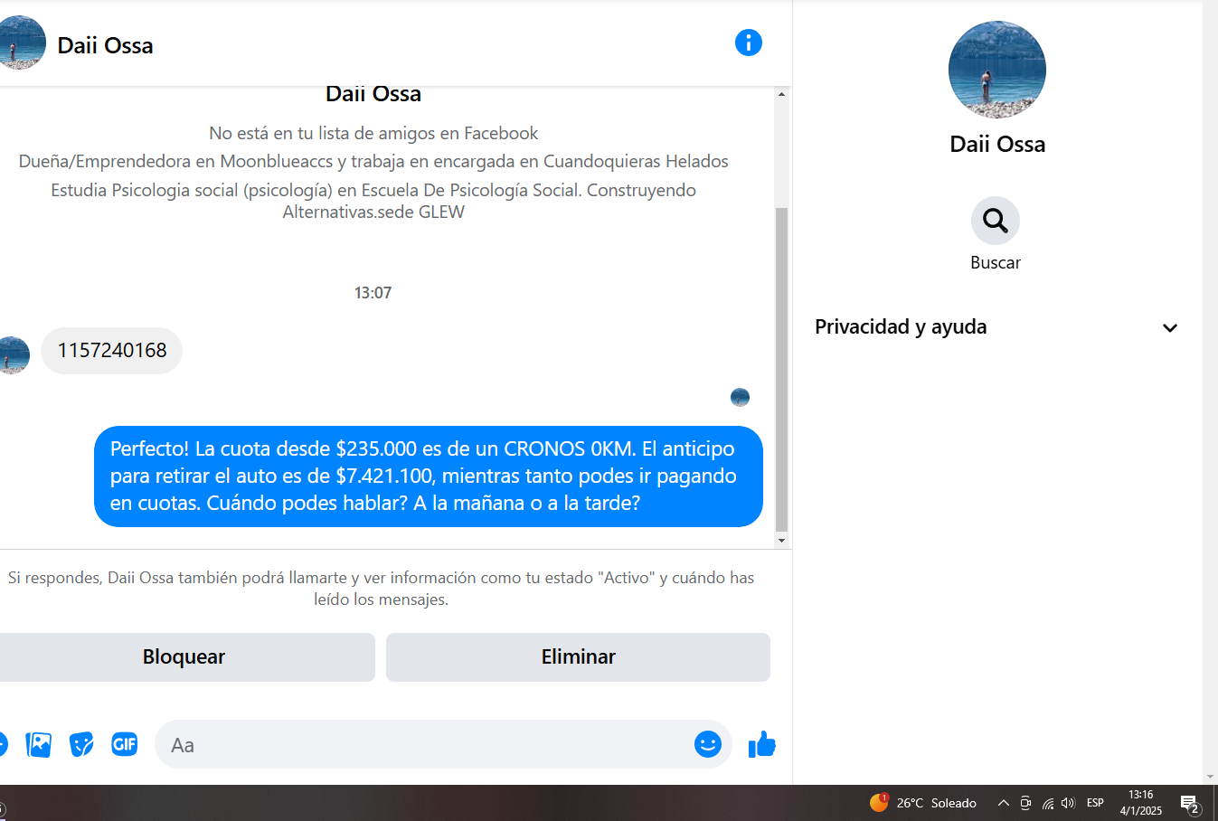The height and width of the screenshot is (821, 1218).
Task: Click the Eliminar button
Action: [x=578, y=657]
